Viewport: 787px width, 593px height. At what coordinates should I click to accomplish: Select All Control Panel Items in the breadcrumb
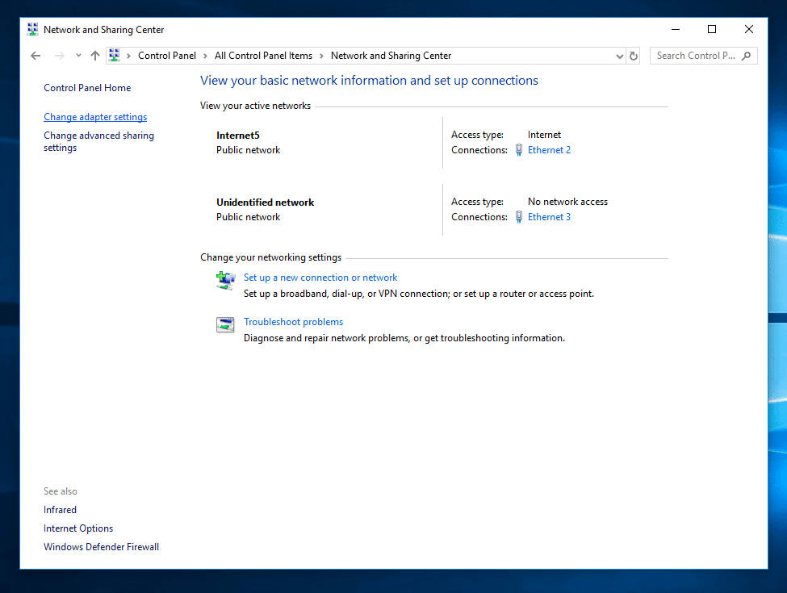tap(263, 55)
